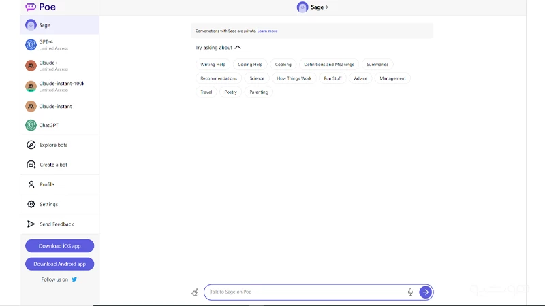Click the Explore bots compass icon
Screen dimensions: 545x306
click(x=31, y=145)
